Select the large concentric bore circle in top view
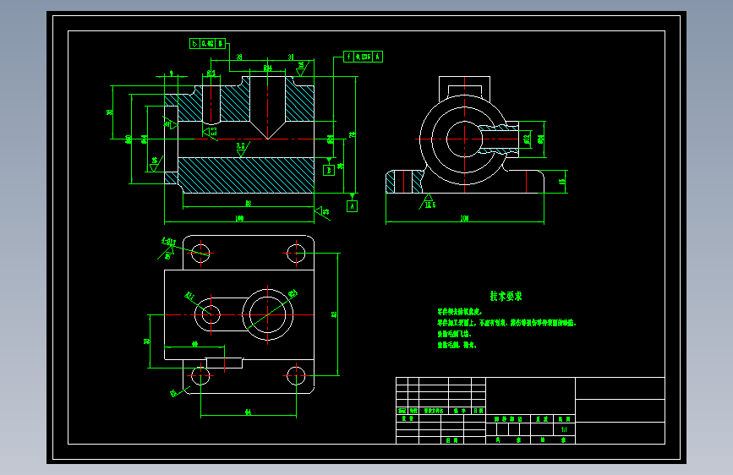 [267, 314]
